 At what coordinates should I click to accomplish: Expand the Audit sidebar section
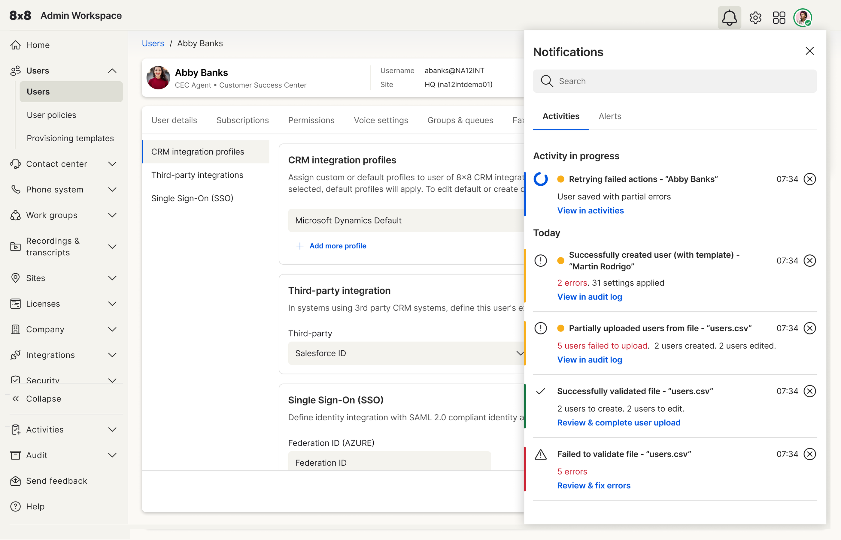[x=112, y=455]
